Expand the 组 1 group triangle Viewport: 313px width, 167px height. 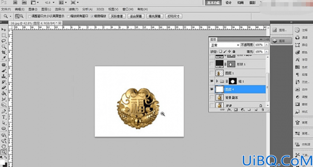217,82
